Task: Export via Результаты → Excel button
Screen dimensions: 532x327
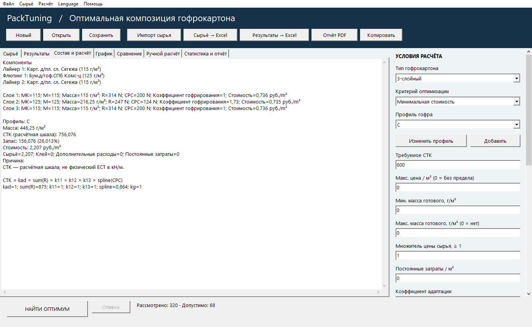Action: (x=274, y=35)
